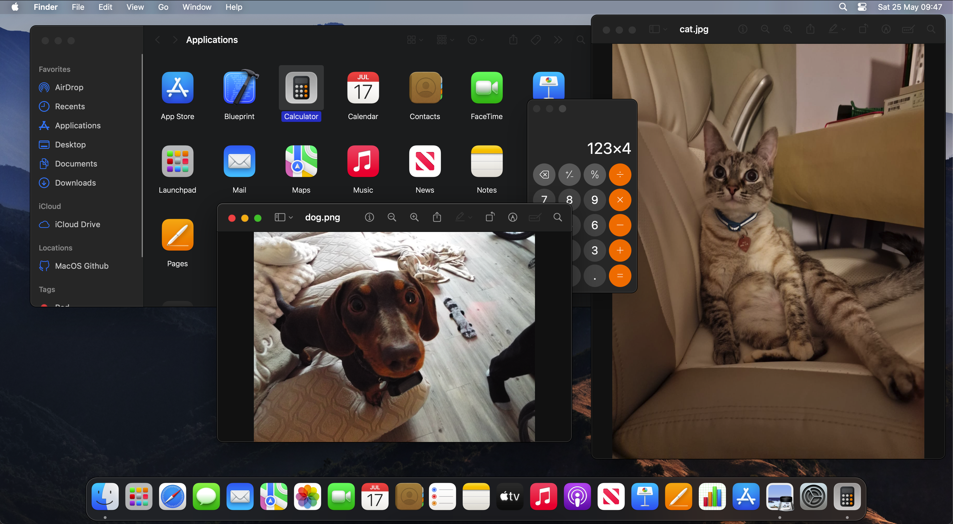The image size is (953, 524).
Task: Click the 9 key on calculator
Action: click(x=595, y=200)
